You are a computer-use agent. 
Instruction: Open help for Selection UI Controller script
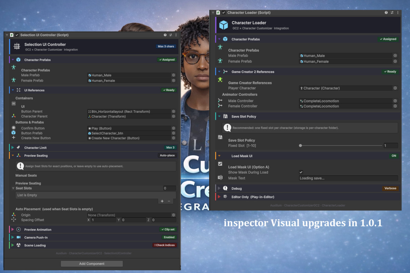165,35
